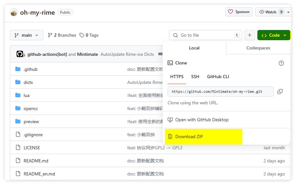Open github-actions[bot] author link
The image size is (296, 185).
(47, 54)
